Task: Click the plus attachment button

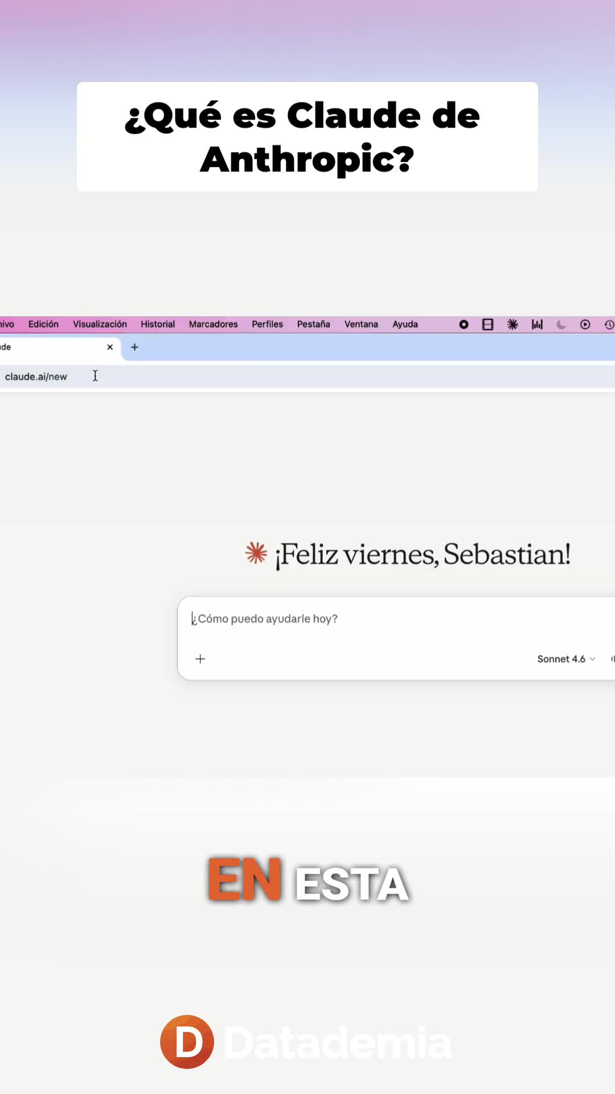Action: (200, 659)
